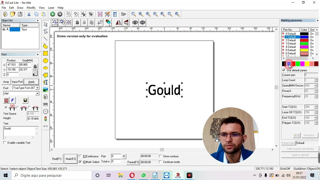Image resolution: width=320 pixels, height=180 pixels.
Task: Enable the Continue mode checkbox
Action: (x=160, y=162)
